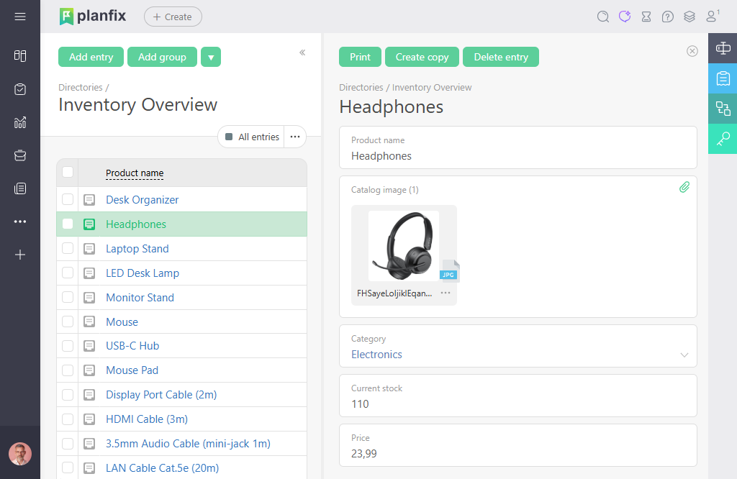The image size is (737, 479).
Task: Check the LED Desk Lamp row checkbox
Action: coord(68,273)
